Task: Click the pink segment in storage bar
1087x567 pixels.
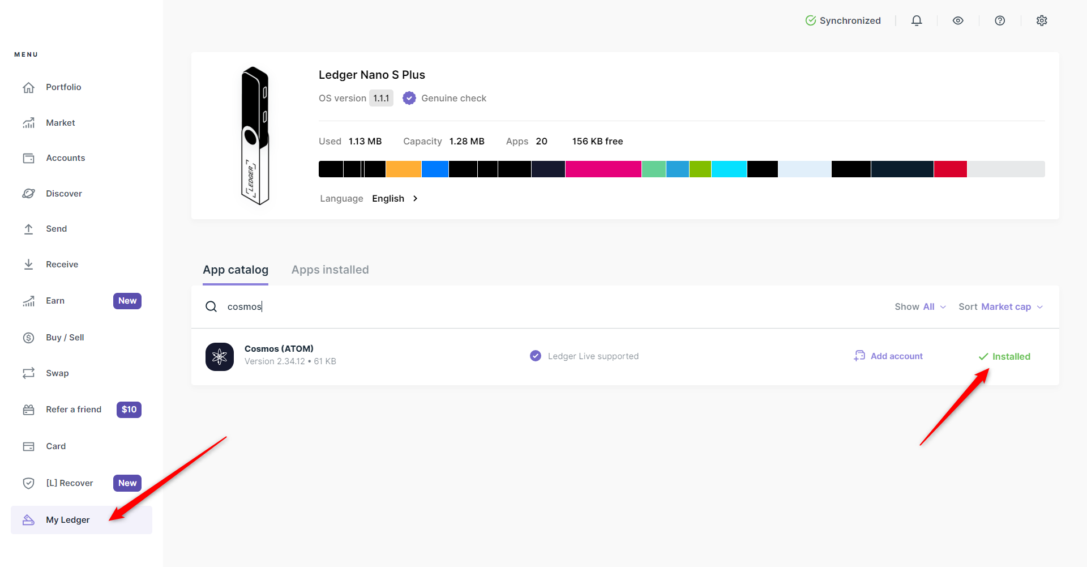Action: [603, 169]
